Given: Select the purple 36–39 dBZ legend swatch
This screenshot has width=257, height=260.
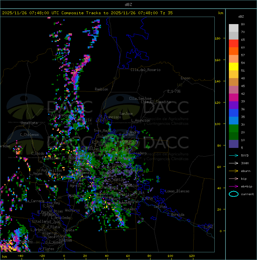Looking at the screenshot, I should (234, 105).
